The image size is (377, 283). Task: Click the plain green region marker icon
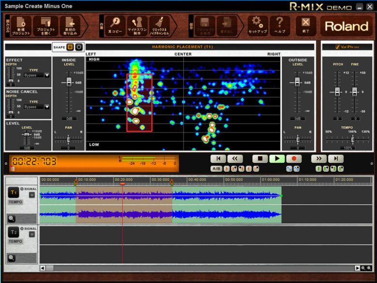[319, 169]
